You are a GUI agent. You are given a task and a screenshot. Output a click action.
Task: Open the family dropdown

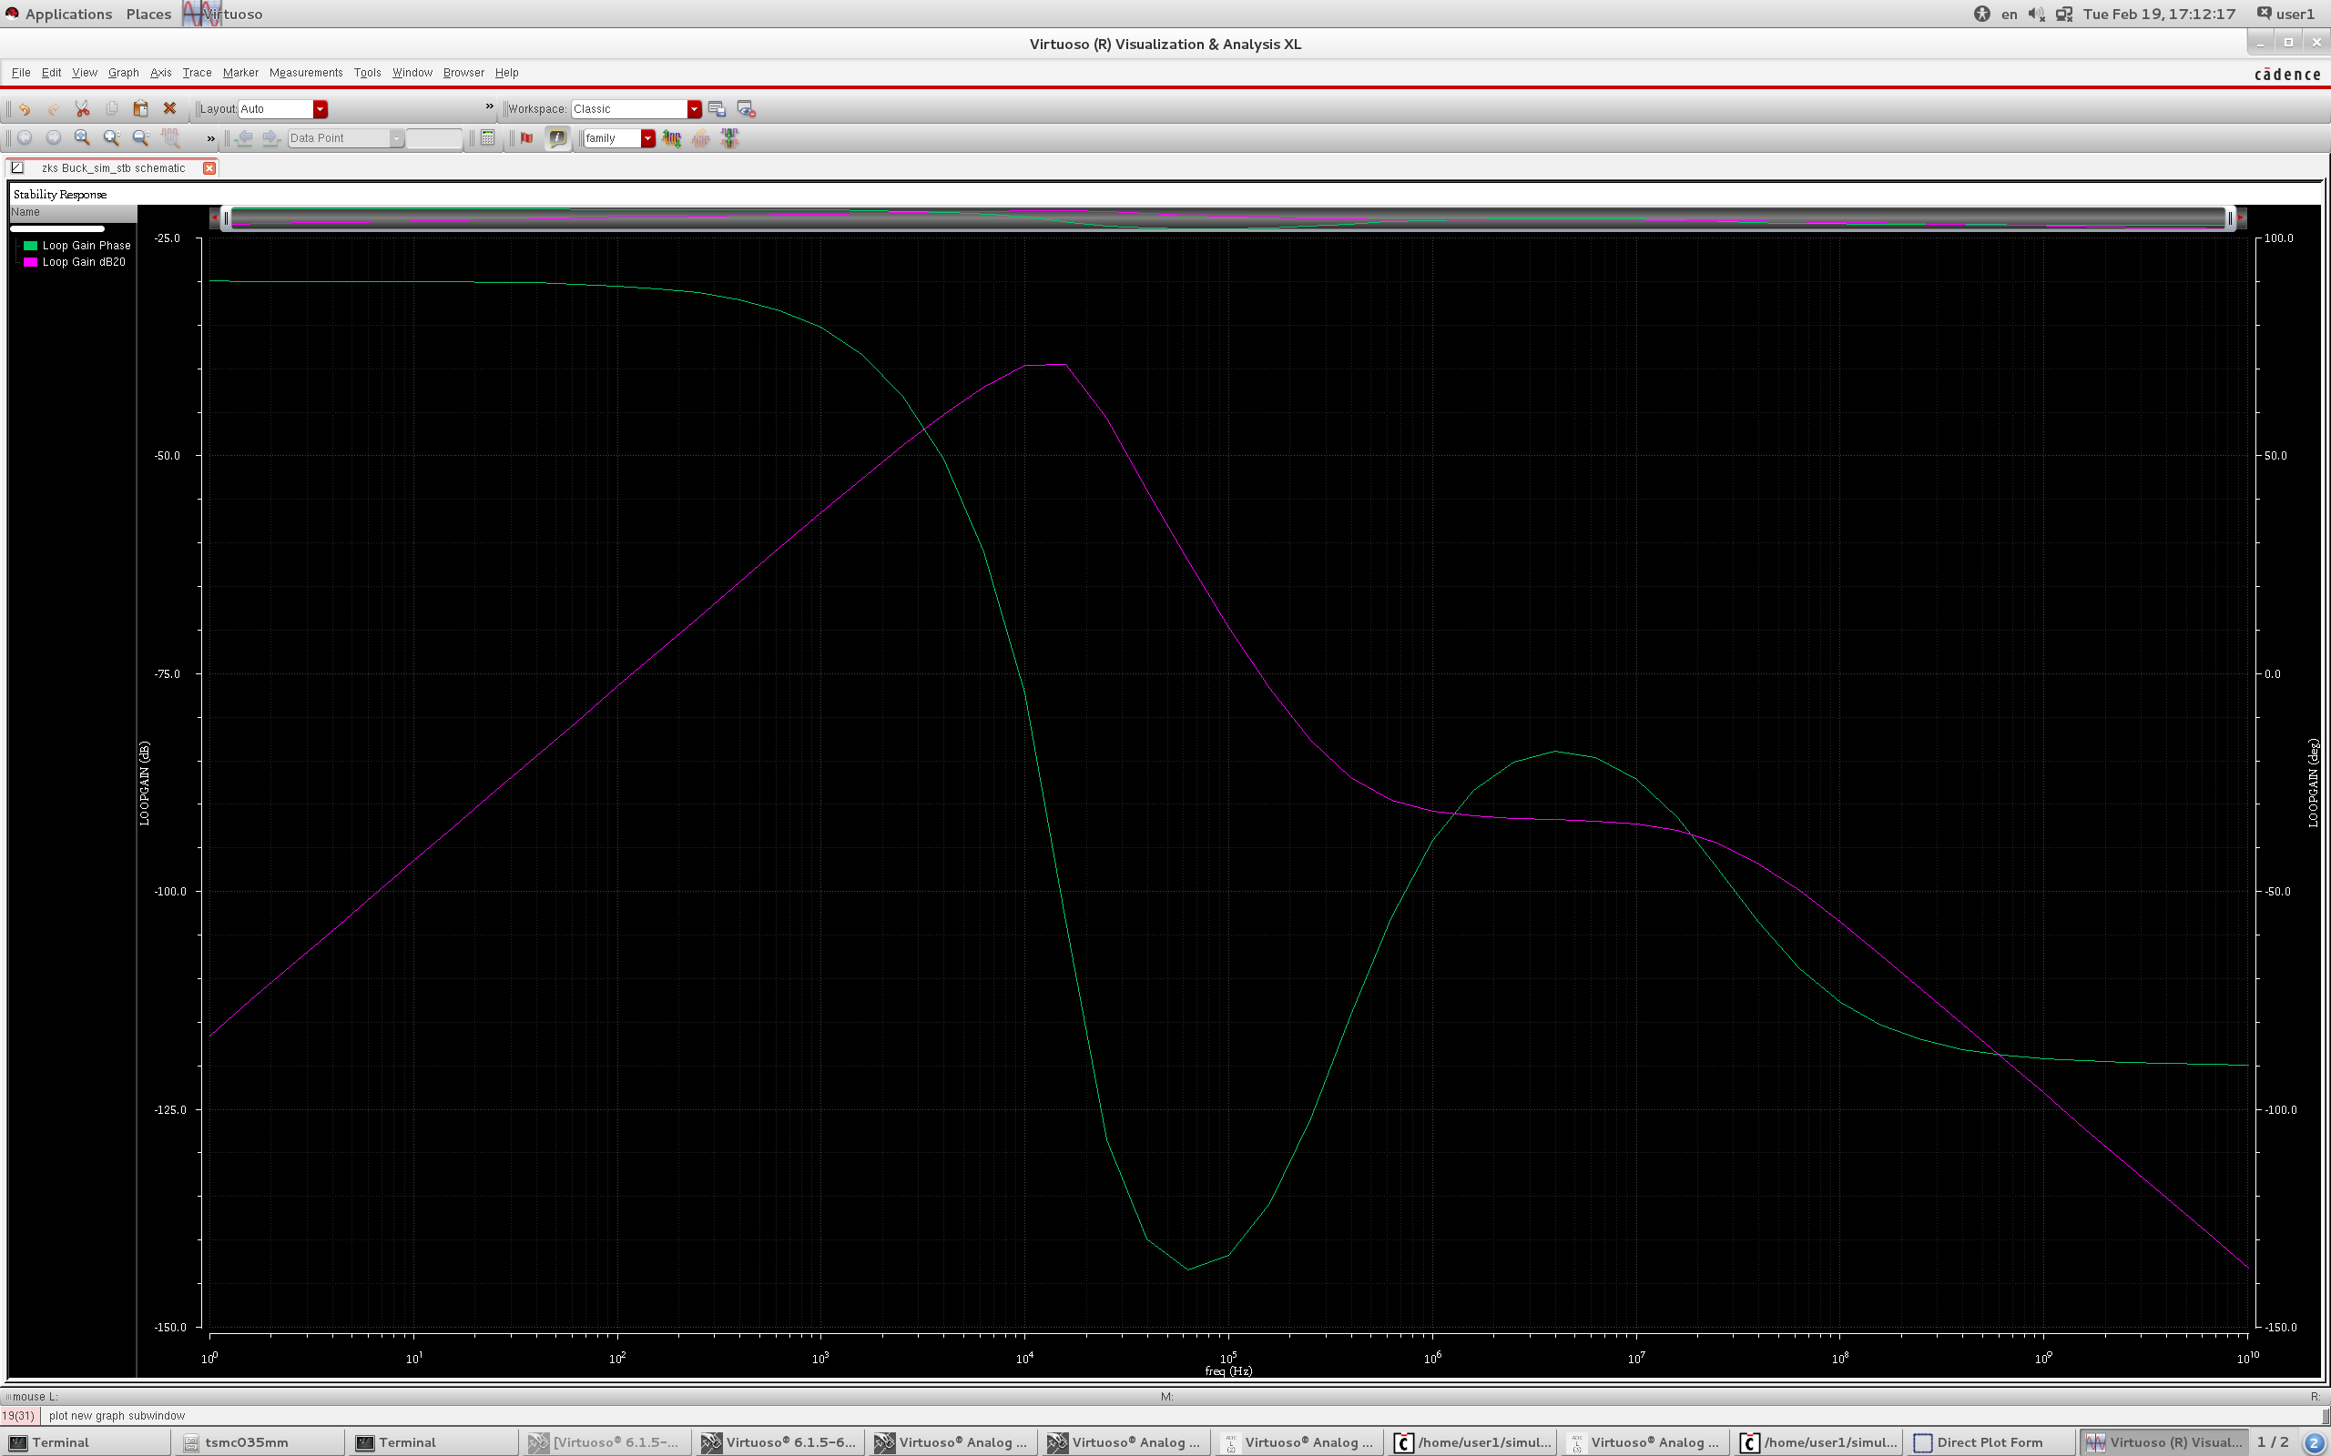pos(619,137)
